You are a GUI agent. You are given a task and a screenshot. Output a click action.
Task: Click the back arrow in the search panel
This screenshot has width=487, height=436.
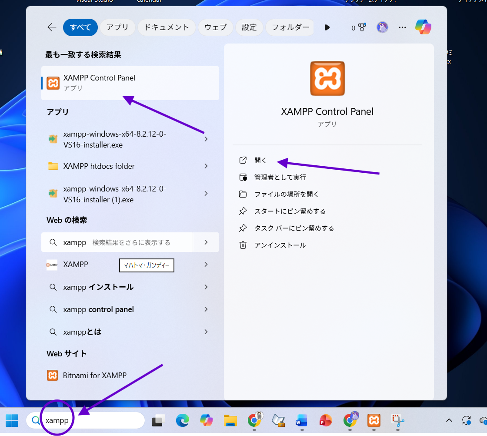(x=52, y=27)
